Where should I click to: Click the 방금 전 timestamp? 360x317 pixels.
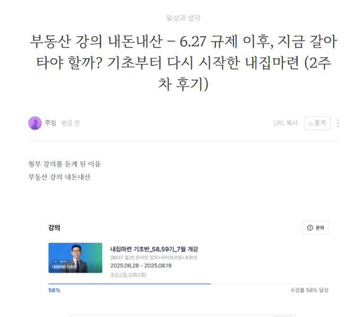(x=70, y=123)
